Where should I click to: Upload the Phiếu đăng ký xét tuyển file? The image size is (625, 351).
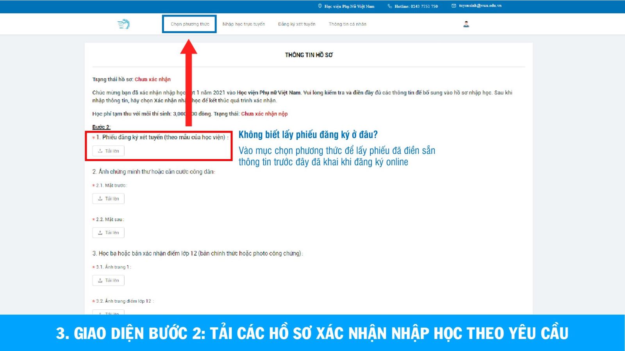click(x=108, y=151)
